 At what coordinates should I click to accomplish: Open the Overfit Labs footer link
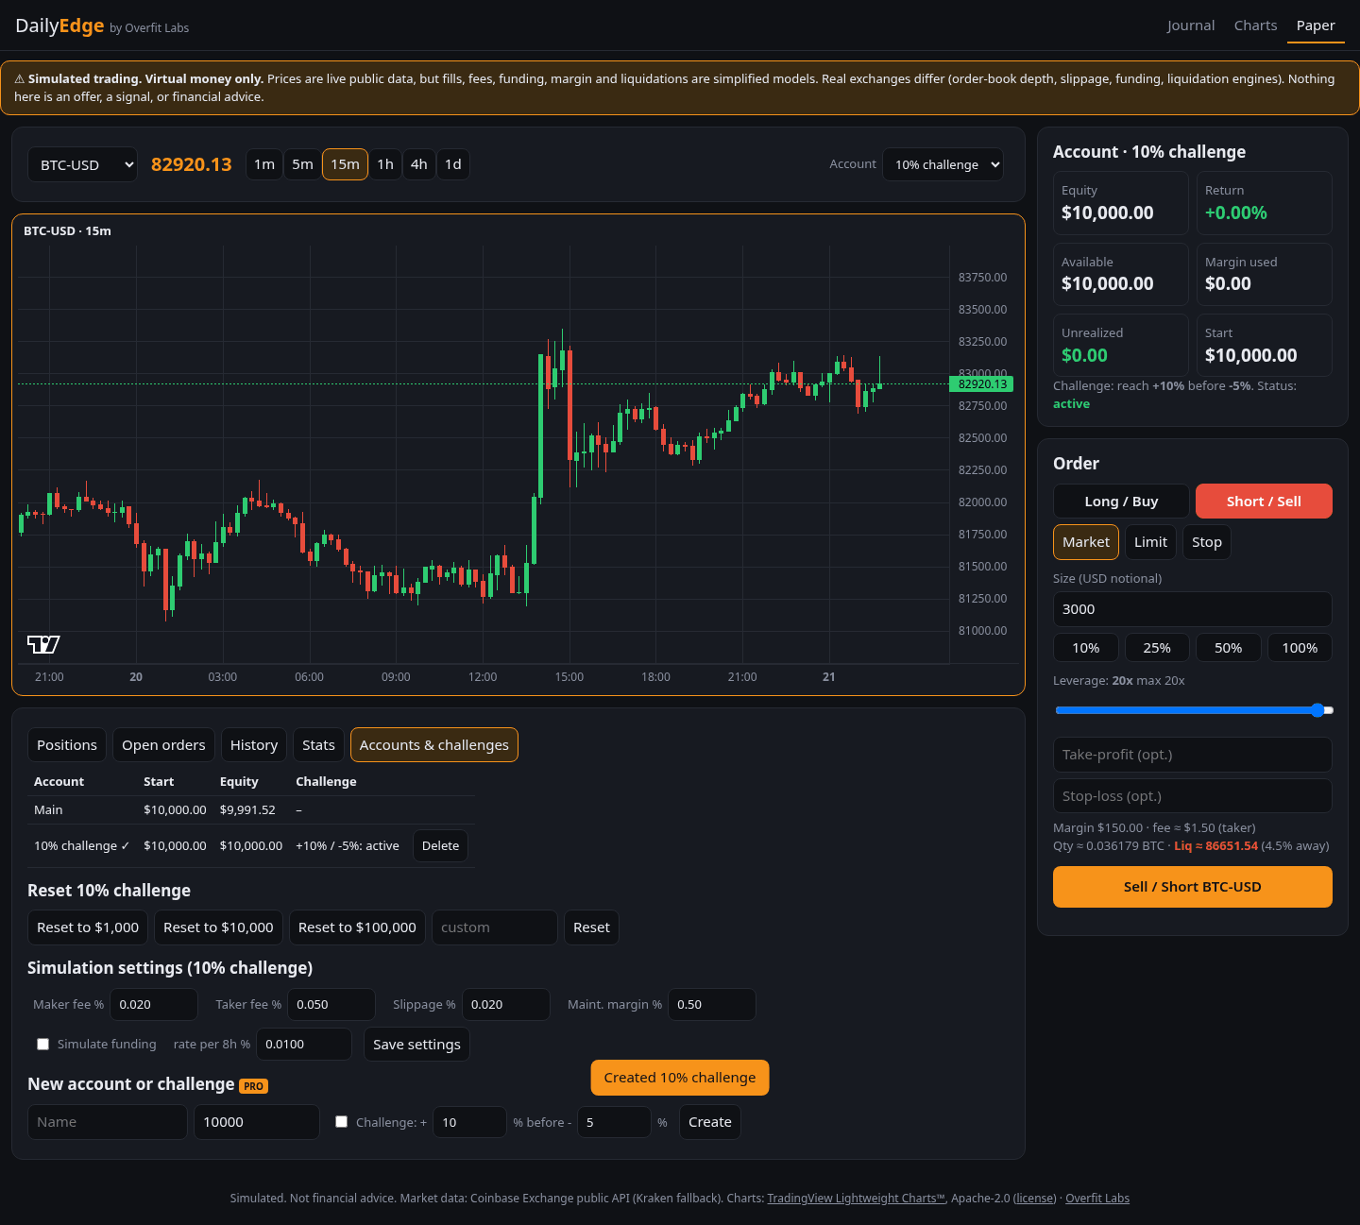point(1097,1199)
